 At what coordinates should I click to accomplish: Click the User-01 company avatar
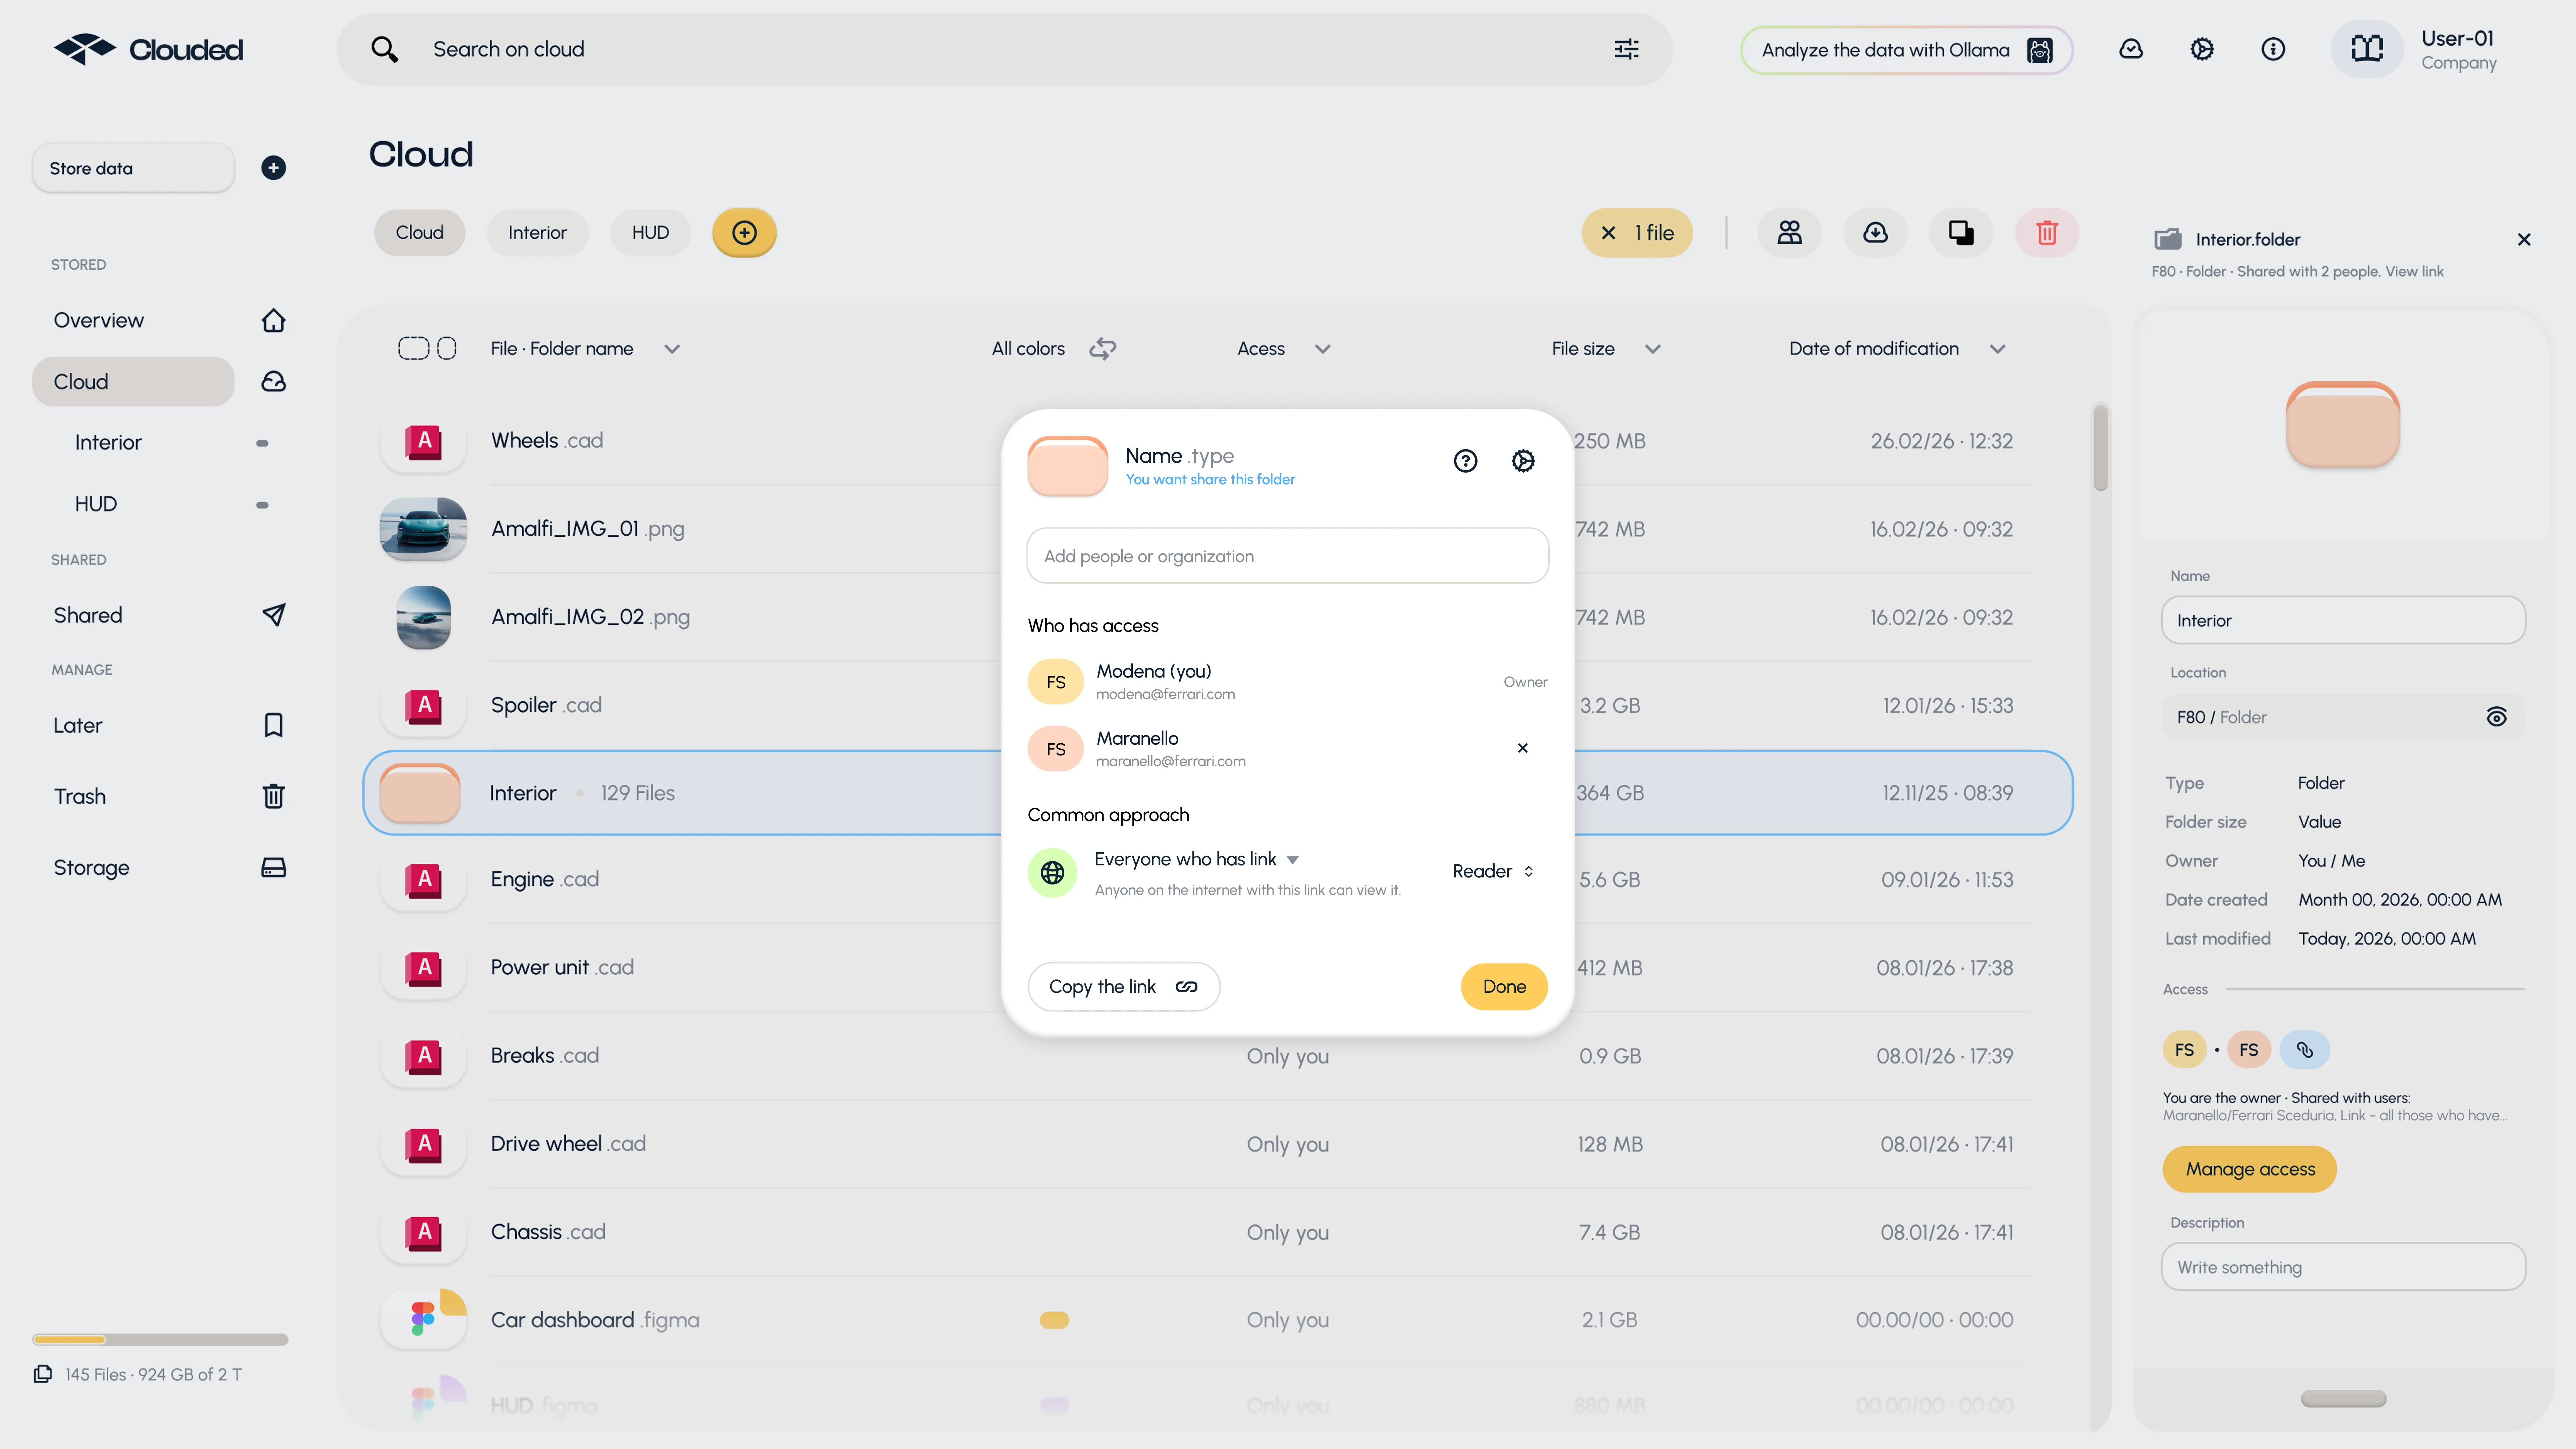tap(2367, 49)
